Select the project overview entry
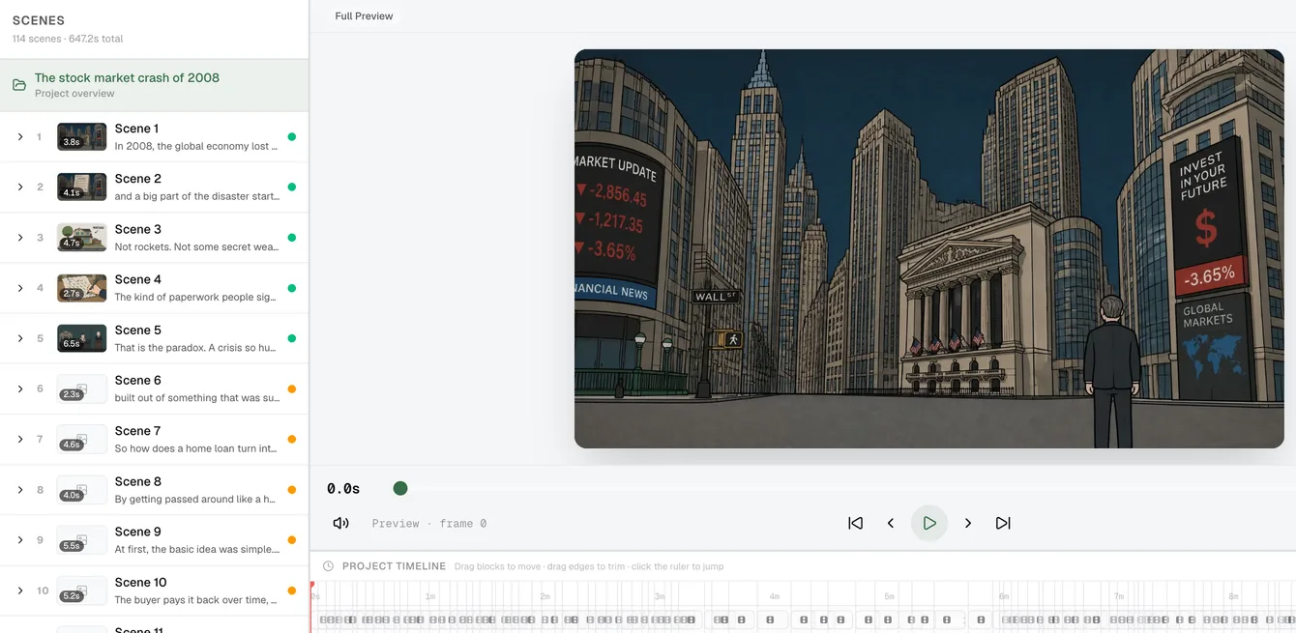This screenshot has width=1296, height=633. (154, 85)
